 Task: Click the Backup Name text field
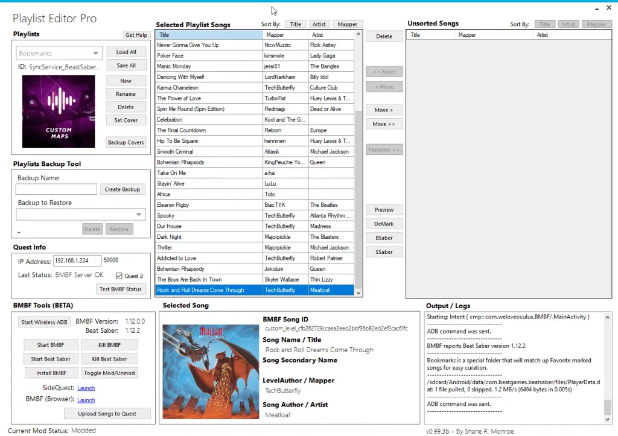point(56,189)
